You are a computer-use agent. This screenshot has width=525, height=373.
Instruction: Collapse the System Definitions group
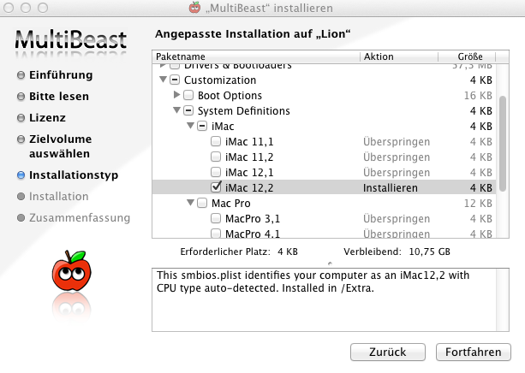[x=177, y=110]
